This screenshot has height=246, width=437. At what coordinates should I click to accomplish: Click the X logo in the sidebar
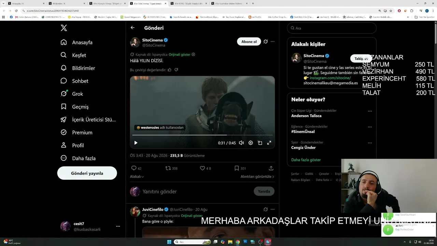[x=64, y=28]
